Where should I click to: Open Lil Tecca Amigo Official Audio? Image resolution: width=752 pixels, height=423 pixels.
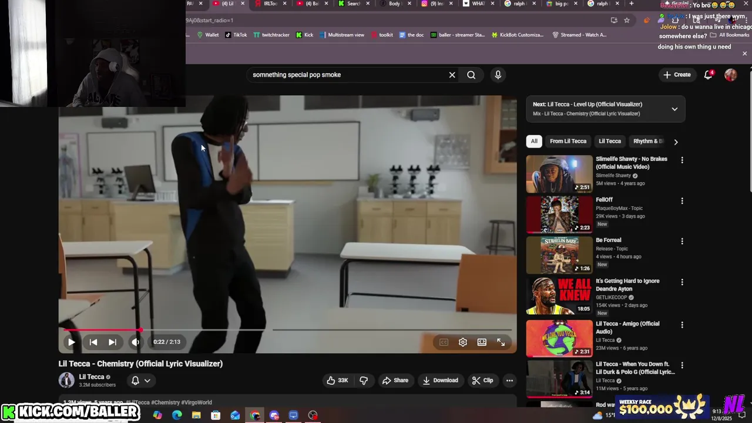(627, 327)
